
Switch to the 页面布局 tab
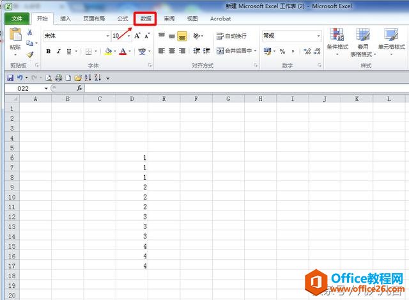click(94, 19)
